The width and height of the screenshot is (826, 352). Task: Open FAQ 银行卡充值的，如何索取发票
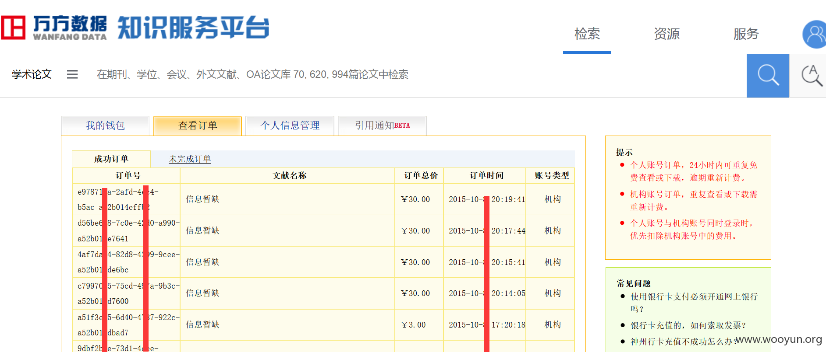(x=688, y=325)
